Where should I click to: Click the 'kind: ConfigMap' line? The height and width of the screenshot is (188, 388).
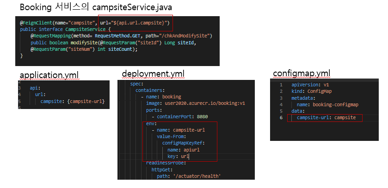312,91
